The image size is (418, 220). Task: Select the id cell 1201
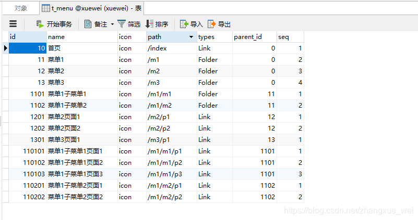coord(28,117)
